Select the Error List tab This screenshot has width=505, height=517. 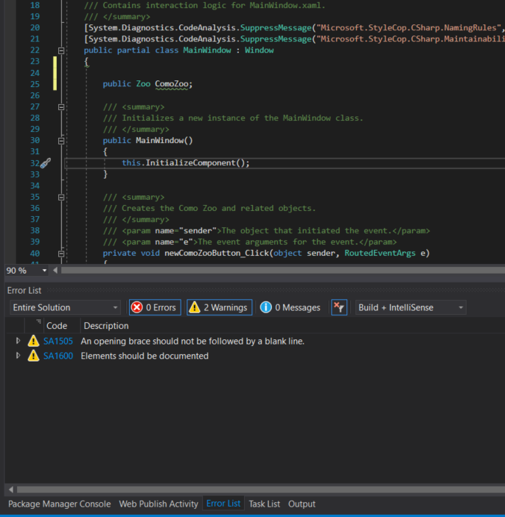coord(223,504)
